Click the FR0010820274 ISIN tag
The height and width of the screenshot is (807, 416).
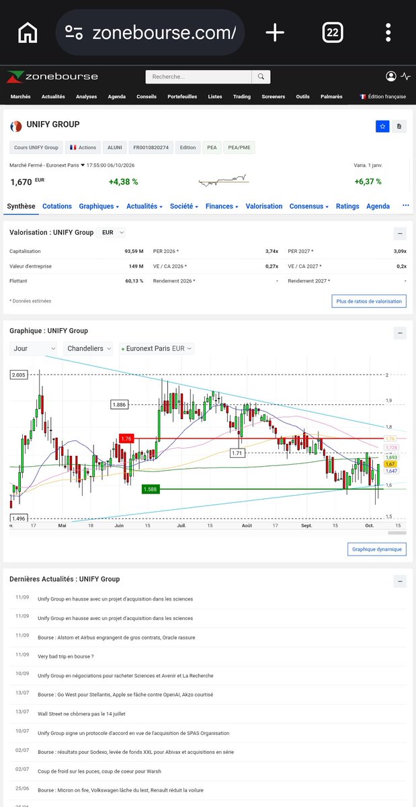tap(151, 147)
